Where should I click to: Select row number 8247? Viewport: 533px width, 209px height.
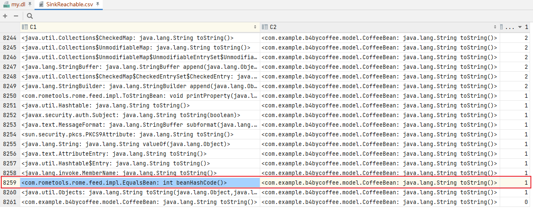click(10, 67)
